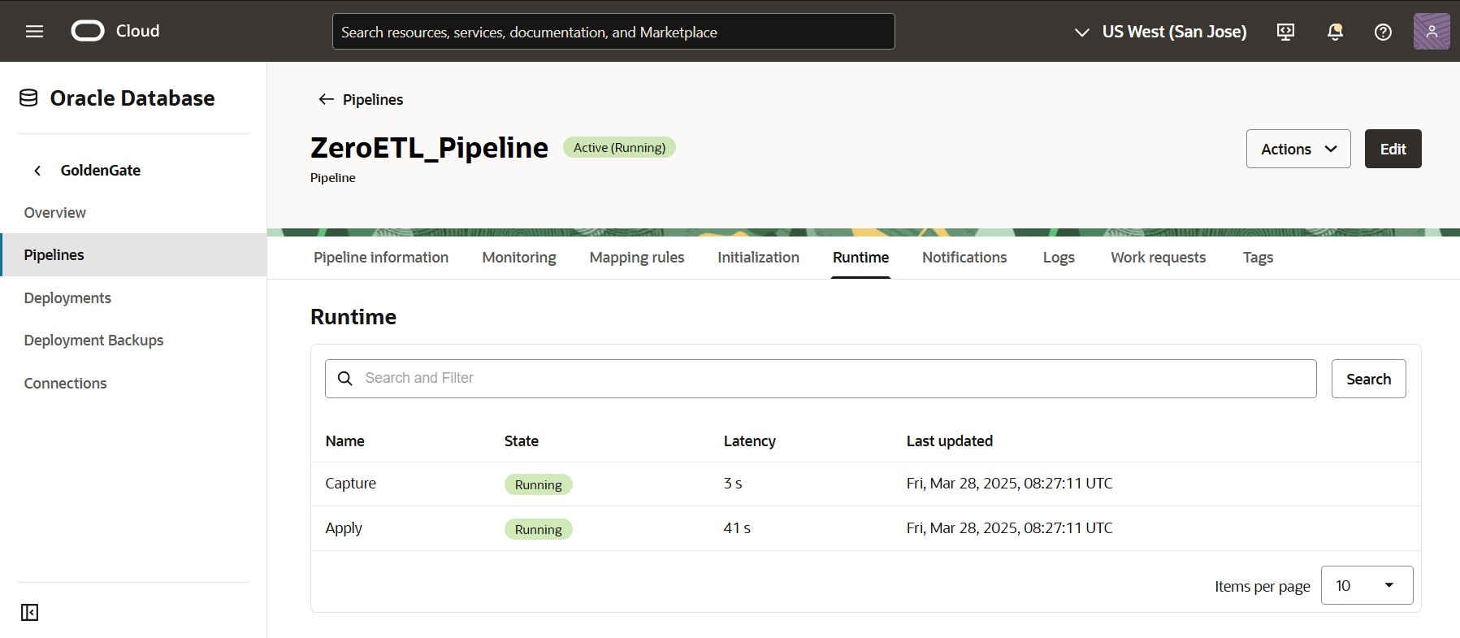The width and height of the screenshot is (1460, 638).
Task: Open the hamburger navigation menu
Action: 34,32
